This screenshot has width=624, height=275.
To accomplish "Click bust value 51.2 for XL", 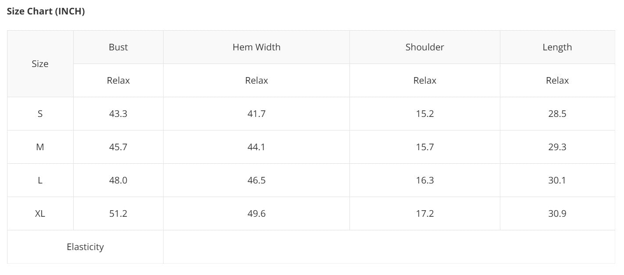I will tap(118, 214).
